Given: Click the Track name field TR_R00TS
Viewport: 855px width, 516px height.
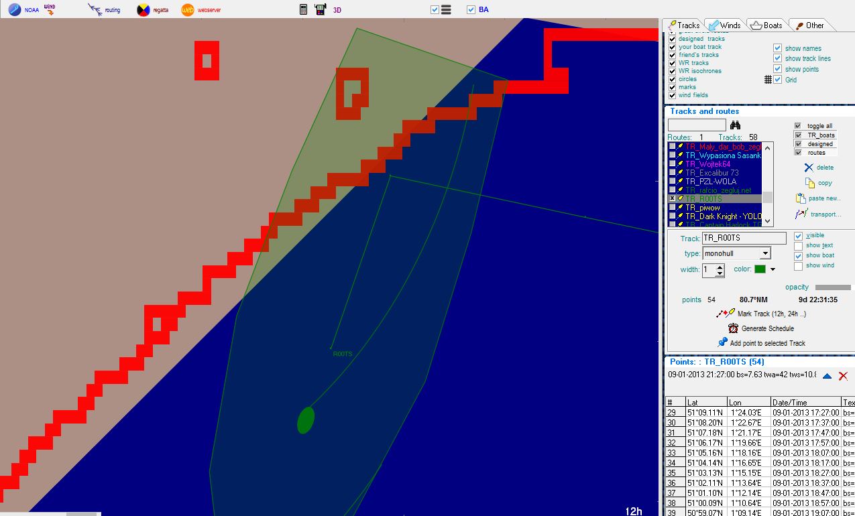Looking at the screenshot, I should pos(744,239).
